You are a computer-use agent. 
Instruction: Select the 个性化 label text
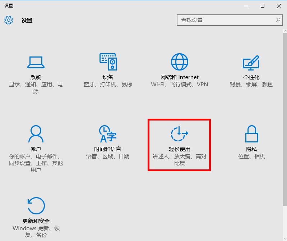pos(251,77)
